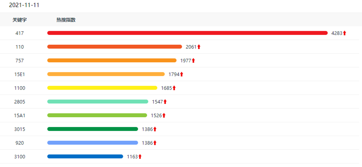Click the yellow bar for keyword 1100
This screenshot has height=167, width=362.
point(102,88)
